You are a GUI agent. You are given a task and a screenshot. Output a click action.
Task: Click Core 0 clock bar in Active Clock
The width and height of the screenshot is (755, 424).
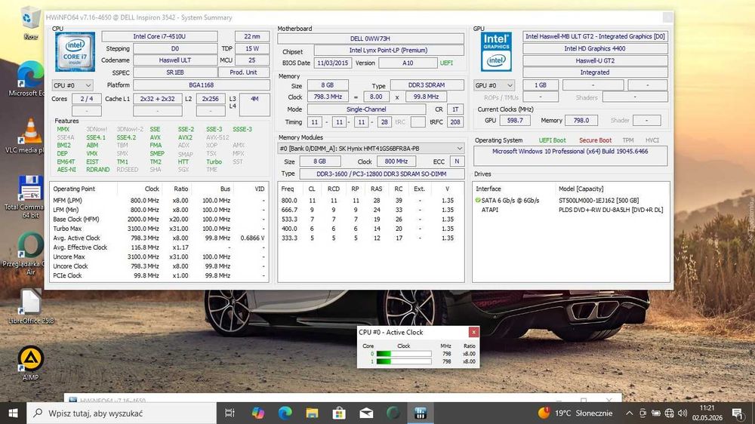click(403, 354)
